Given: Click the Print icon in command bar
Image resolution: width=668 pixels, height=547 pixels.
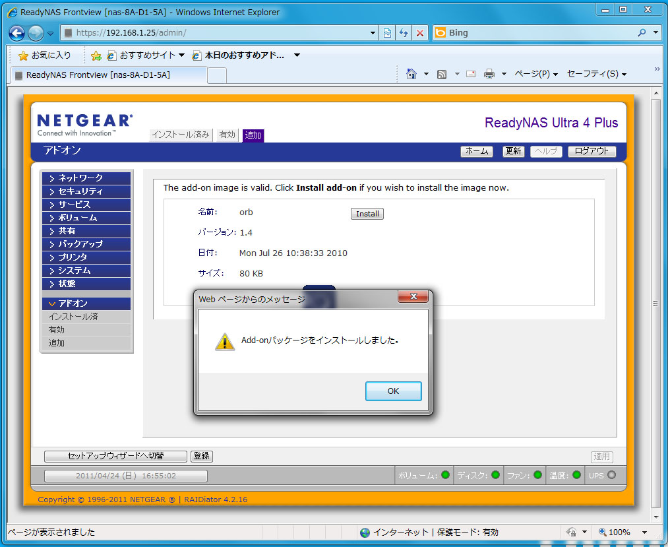Looking at the screenshot, I should [x=489, y=75].
